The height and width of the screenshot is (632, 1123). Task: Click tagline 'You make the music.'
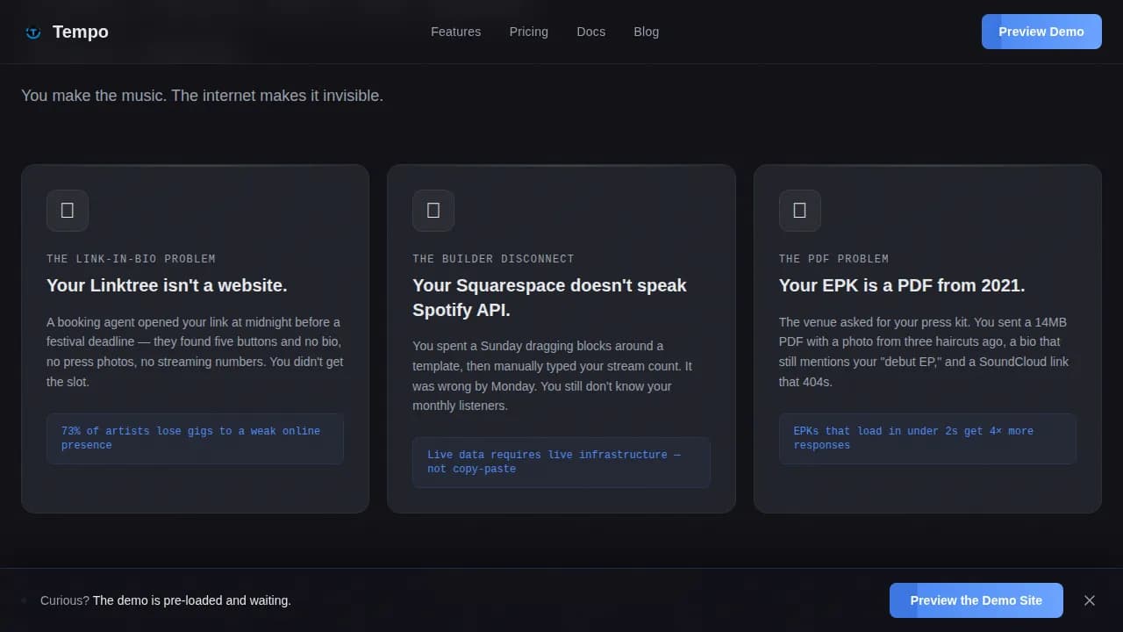[93, 95]
